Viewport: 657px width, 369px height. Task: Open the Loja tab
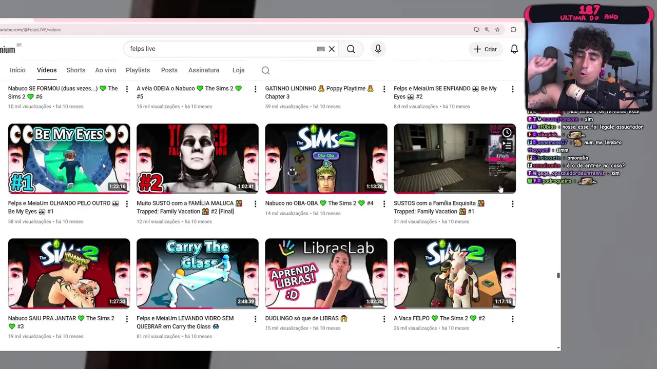[238, 70]
